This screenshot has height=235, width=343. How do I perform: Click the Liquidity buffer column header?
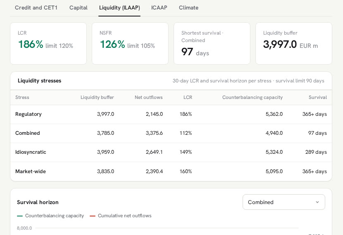[x=97, y=97]
